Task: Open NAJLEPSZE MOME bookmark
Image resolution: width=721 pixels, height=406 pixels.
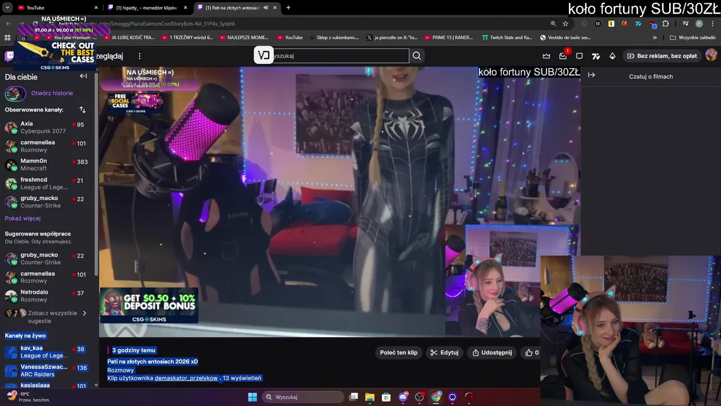Action: (243, 37)
